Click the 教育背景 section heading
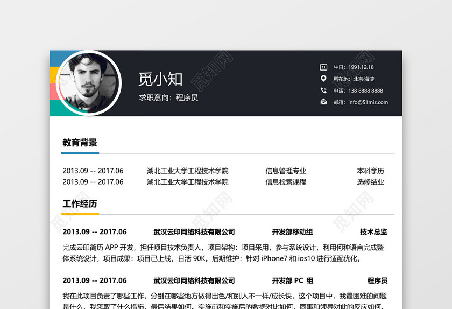The height and width of the screenshot is (309, 452). (80, 143)
